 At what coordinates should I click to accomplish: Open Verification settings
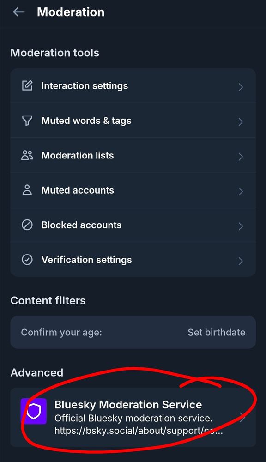point(133,260)
